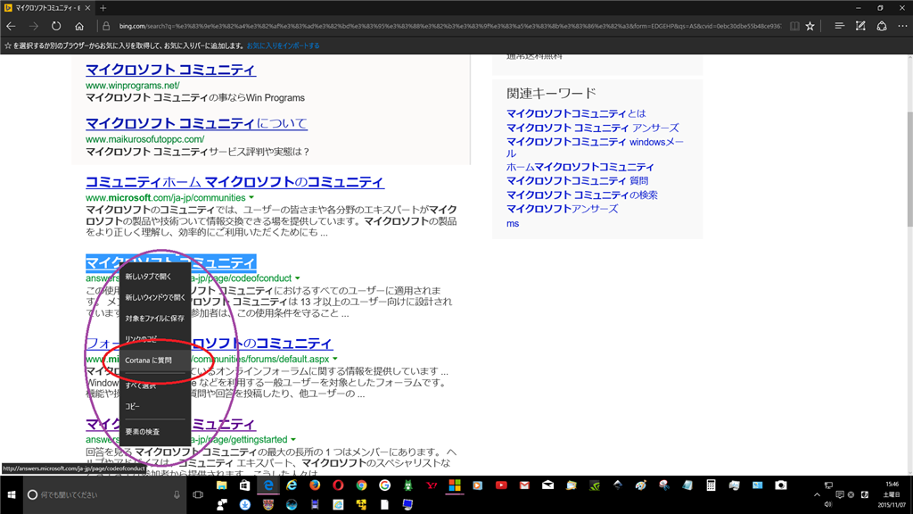Go back with the browser Back arrow
Image resolution: width=913 pixels, height=514 pixels.
pyautogui.click(x=11, y=26)
